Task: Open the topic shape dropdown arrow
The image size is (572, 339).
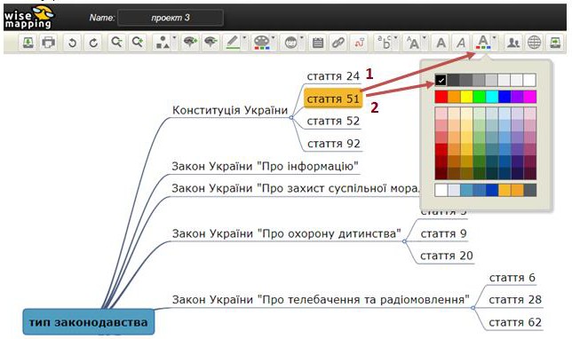Action: pyautogui.click(x=174, y=37)
